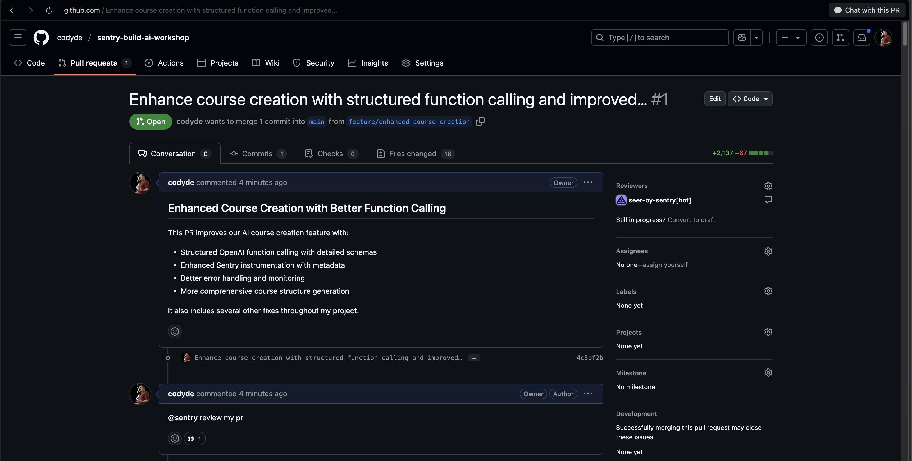Open Reviewers settings gear
Image resolution: width=912 pixels, height=461 pixels.
[x=768, y=186]
